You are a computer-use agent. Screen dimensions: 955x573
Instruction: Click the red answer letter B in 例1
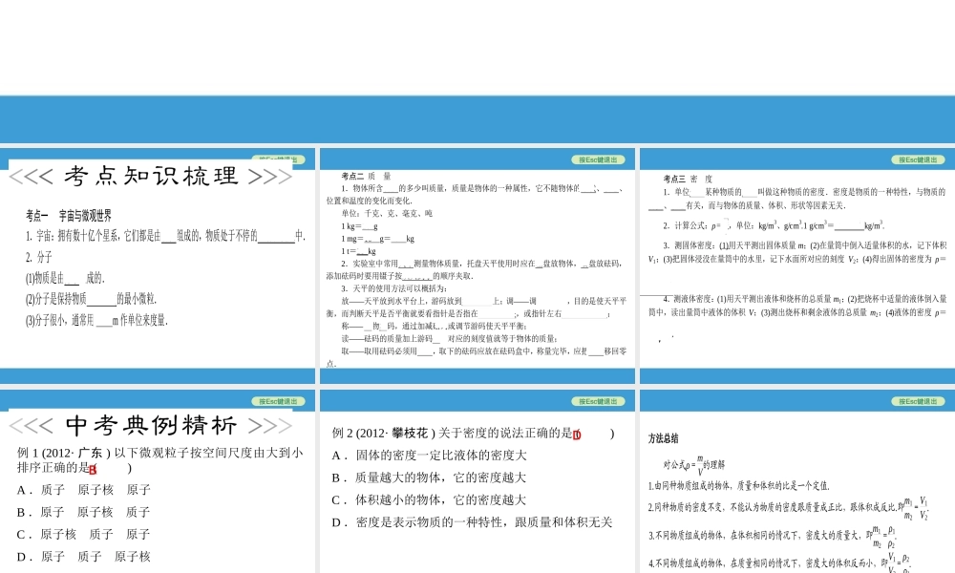(91, 466)
